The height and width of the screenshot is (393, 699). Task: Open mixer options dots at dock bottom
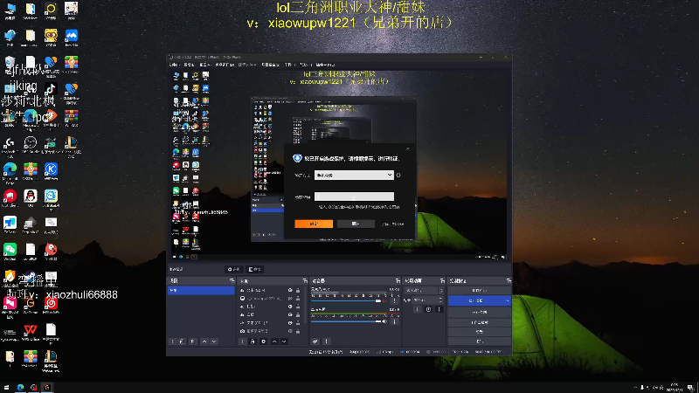326,341
